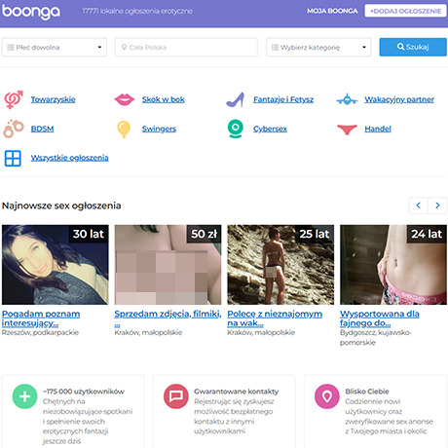Click '~175 000 użytkowników' text

tap(84, 392)
